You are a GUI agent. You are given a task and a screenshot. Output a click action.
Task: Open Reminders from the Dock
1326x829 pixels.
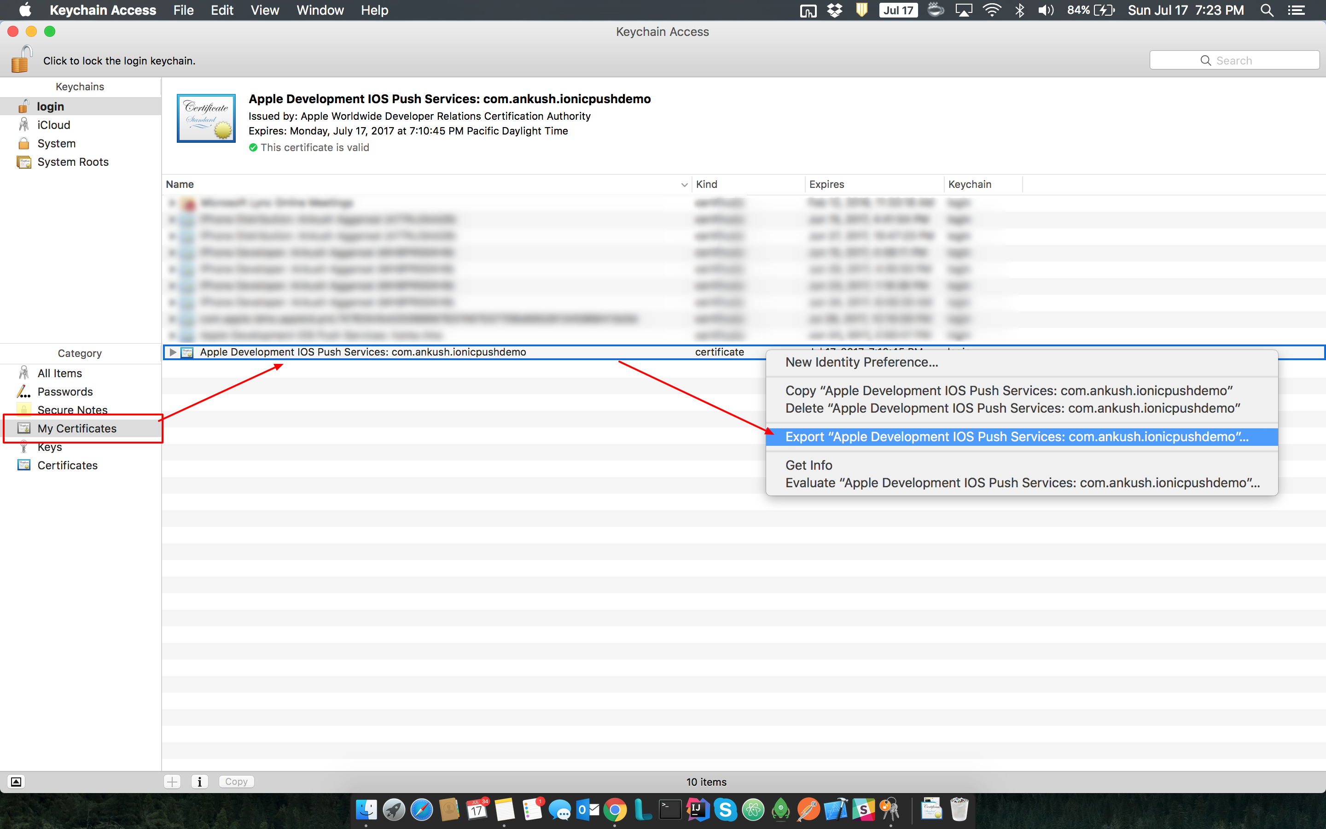(533, 809)
